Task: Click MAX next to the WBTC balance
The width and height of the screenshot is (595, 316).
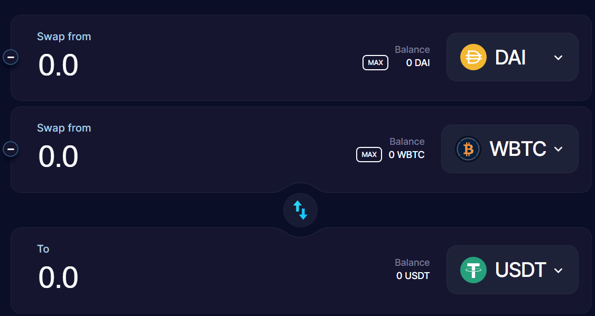Action: (369, 154)
